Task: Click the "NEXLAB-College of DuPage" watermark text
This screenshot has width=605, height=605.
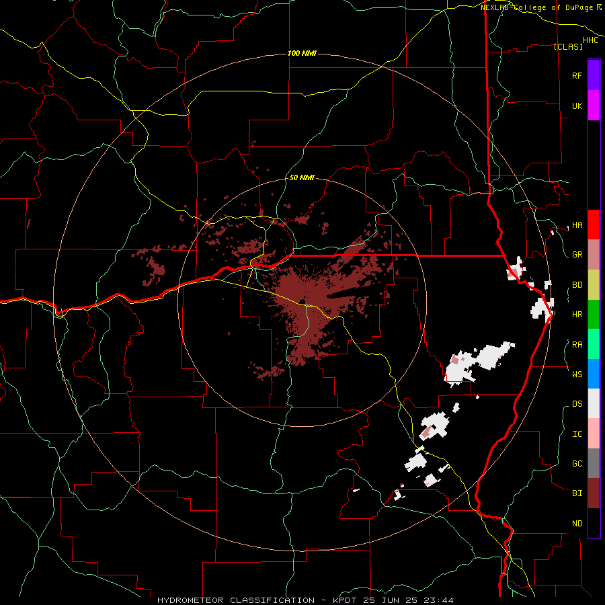Action: [536, 7]
